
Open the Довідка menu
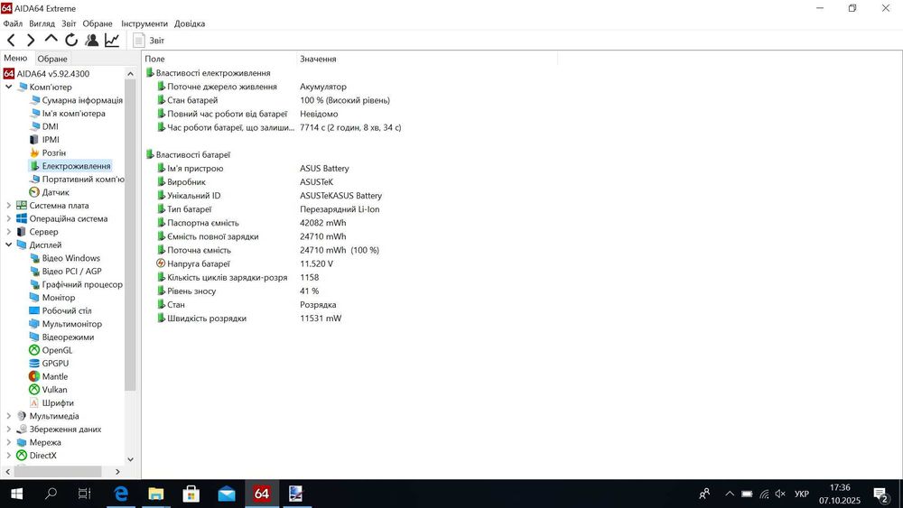pos(190,23)
